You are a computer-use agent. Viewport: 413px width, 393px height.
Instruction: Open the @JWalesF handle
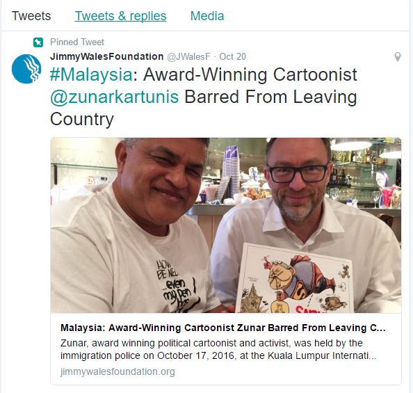click(189, 56)
